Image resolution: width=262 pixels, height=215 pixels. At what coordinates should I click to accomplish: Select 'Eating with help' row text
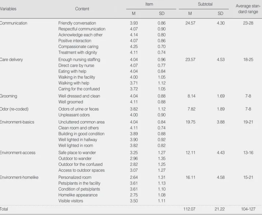click(x=72, y=71)
